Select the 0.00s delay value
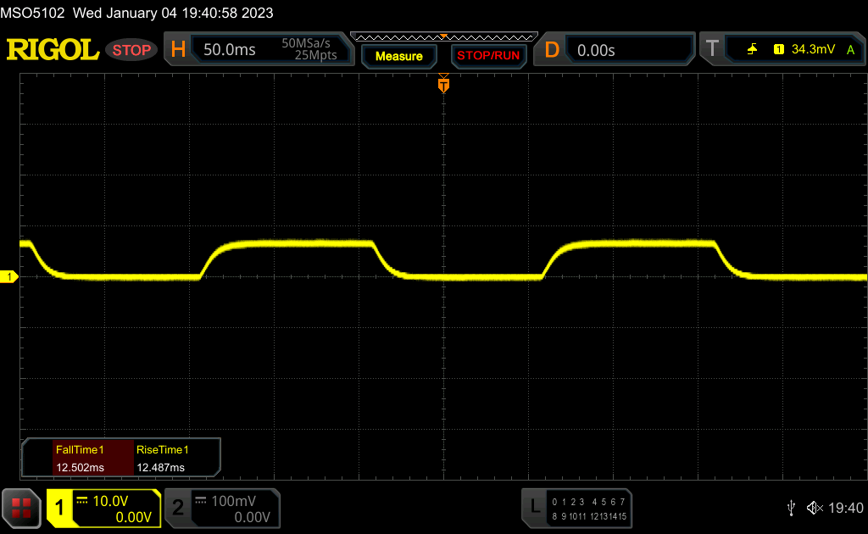 tap(596, 50)
